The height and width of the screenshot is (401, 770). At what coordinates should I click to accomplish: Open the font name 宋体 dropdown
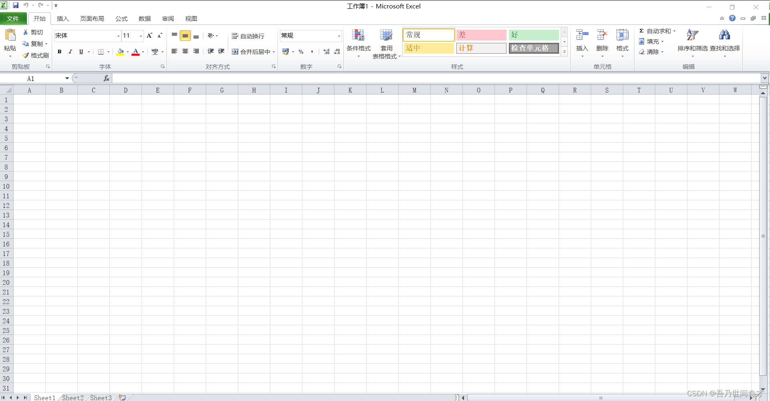(x=118, y=36)
